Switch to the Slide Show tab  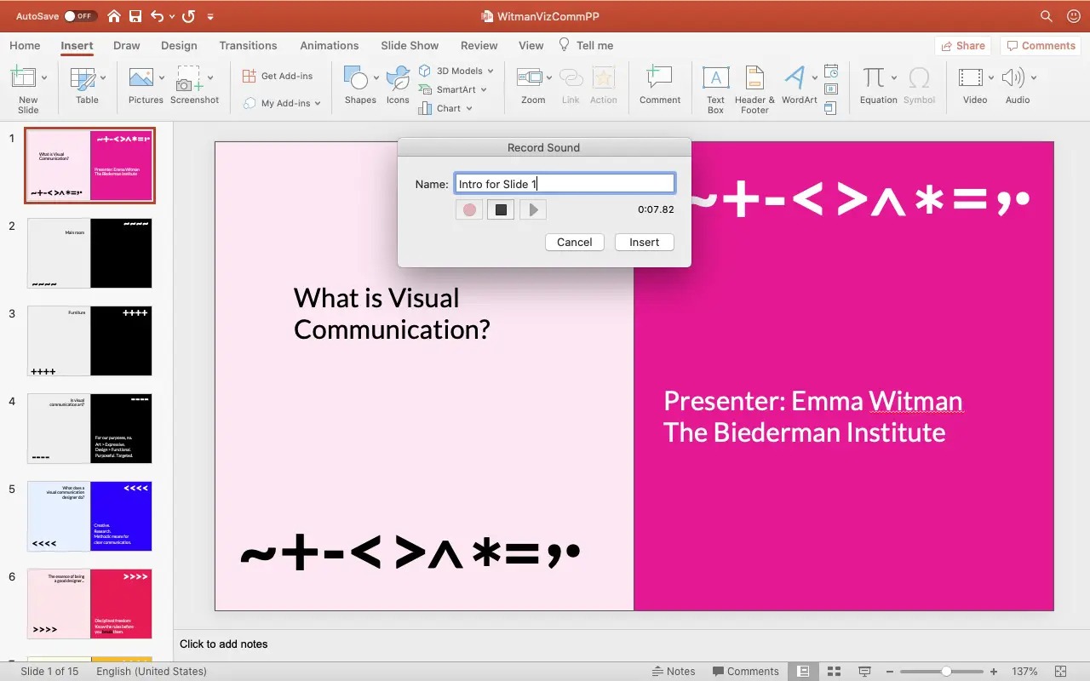coord(410,46)
